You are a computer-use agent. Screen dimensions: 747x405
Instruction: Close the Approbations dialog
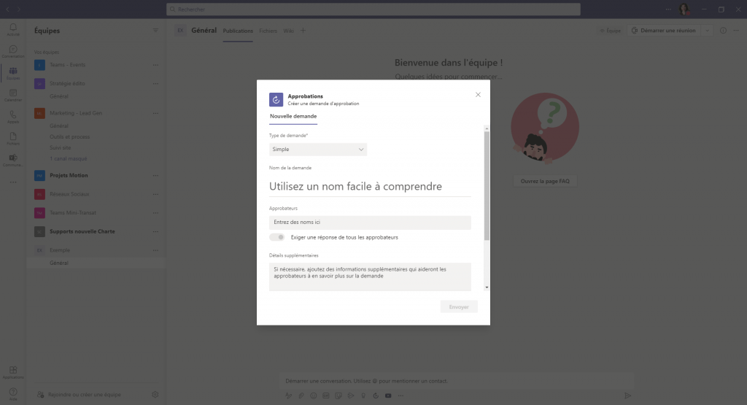(x=478, y=95)
